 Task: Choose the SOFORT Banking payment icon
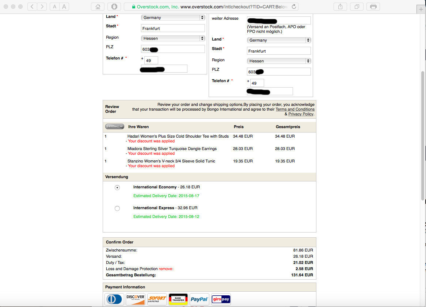(x=157, y=299)
